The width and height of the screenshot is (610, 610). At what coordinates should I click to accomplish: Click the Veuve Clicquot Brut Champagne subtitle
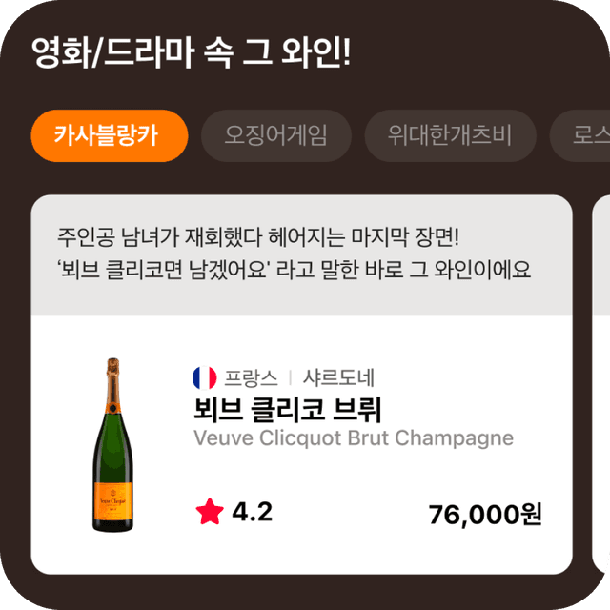click(353, 438)
